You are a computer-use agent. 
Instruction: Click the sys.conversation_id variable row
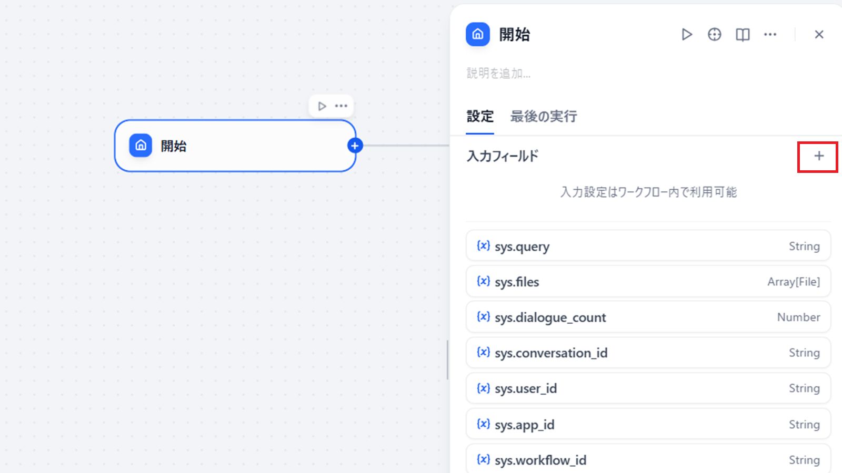pos(648,353)
